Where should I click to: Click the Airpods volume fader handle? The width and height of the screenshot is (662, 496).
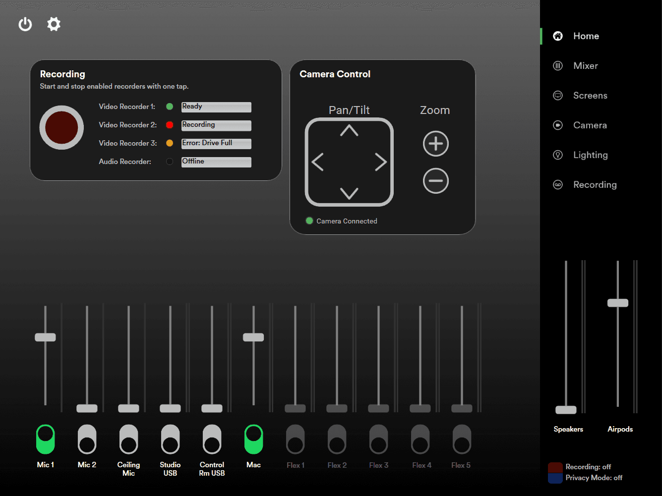pyautogui.click(x=618, y=303)
